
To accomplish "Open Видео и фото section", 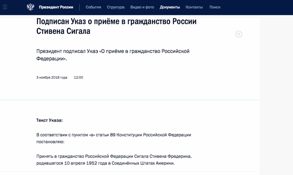I will [142, 7].
